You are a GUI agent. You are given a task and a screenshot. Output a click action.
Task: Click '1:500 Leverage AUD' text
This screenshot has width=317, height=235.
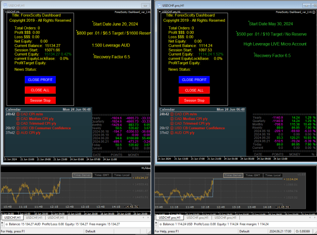click(111, 45)
